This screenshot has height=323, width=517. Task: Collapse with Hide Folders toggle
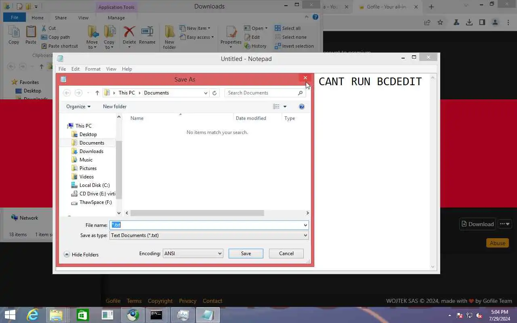81,255
